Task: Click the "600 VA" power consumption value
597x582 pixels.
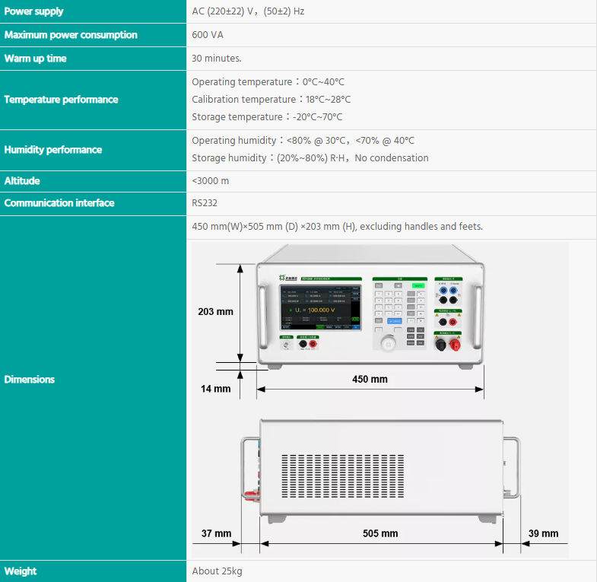Action: click(208, 35)
